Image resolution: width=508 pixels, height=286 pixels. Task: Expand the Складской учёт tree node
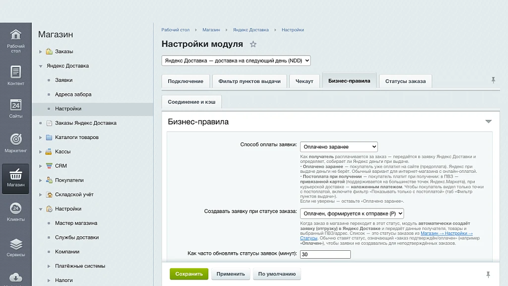pyautogui.click(x=41, y=195)
